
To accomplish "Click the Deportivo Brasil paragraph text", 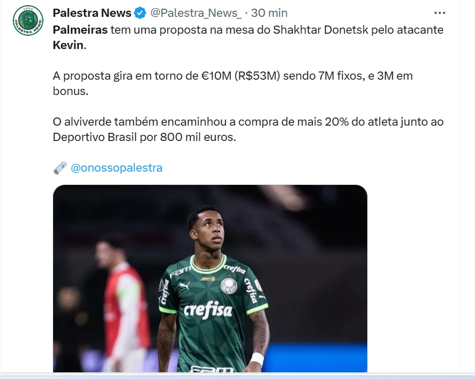I will click(248, 129).
